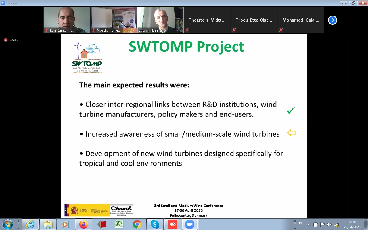Open the Windows Start menu
Viewport: 368px width, 230px height.
coord(7,224)
